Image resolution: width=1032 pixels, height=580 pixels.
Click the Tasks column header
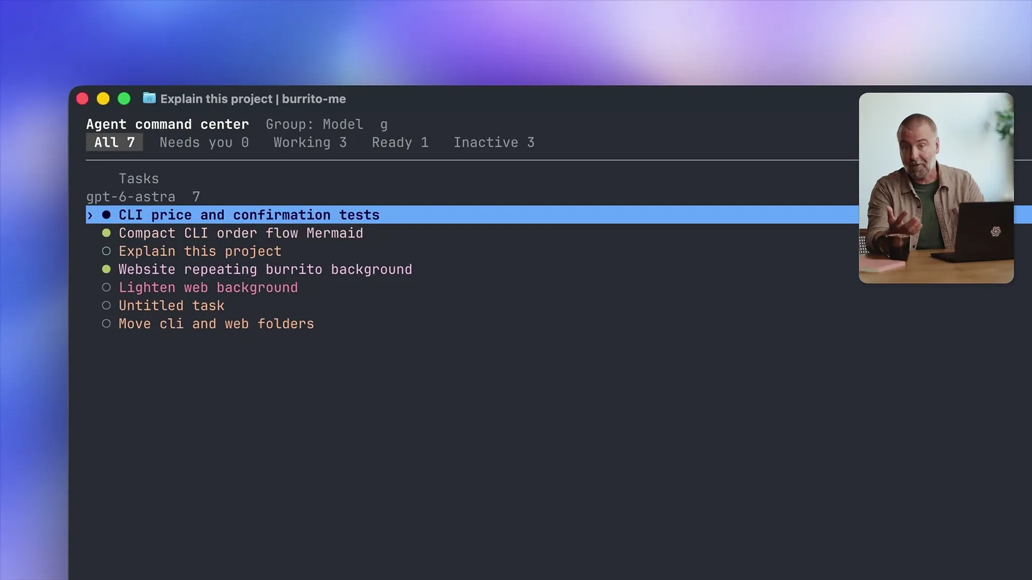click(139, 179)
